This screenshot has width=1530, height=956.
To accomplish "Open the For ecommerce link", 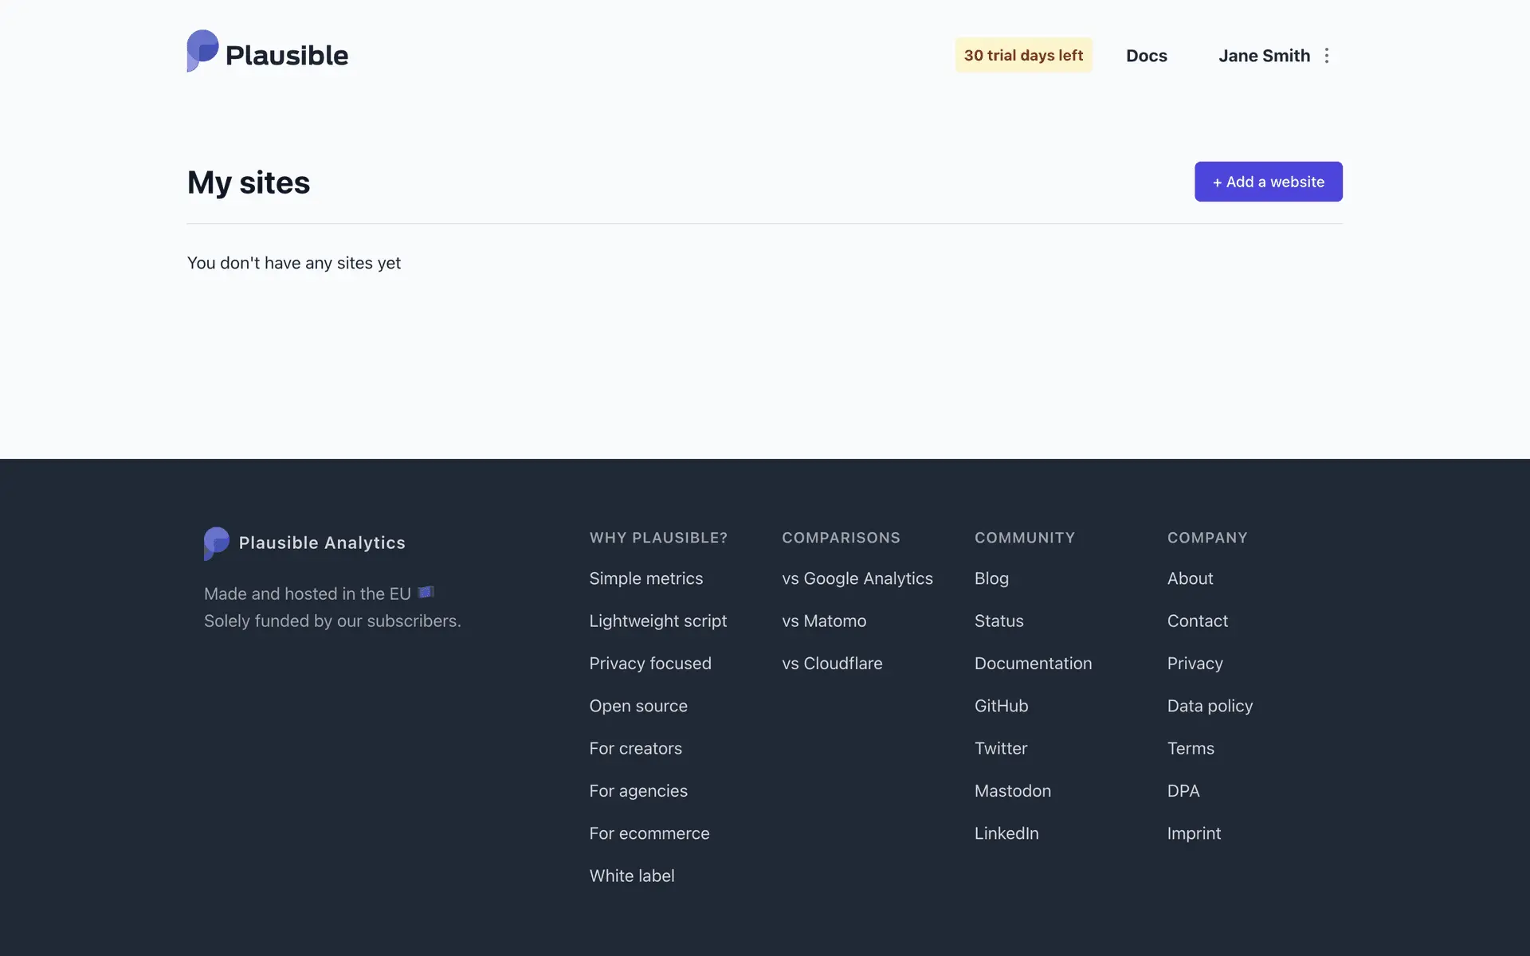I will tap(649, 833).
